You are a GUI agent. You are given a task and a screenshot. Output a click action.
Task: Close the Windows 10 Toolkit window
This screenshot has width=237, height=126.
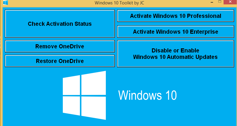pyautogui.click(x=230, y=2)
